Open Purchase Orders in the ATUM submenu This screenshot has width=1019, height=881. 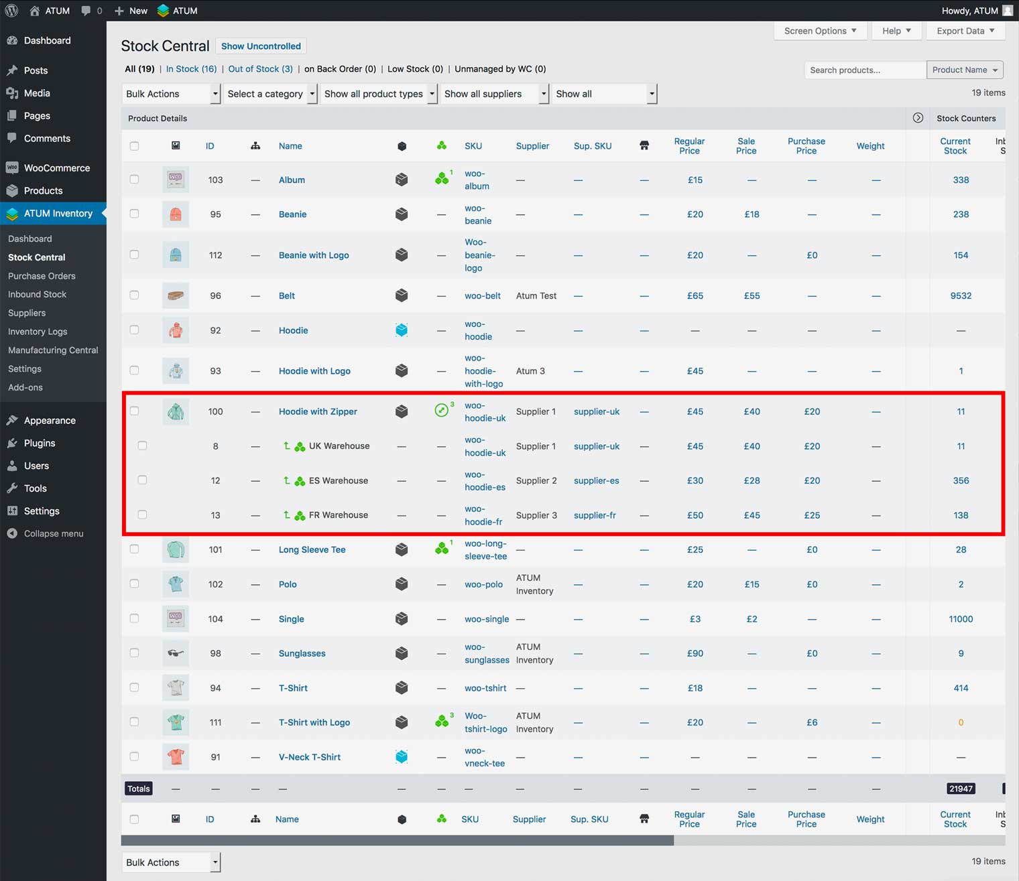click(x=42, y=276)
